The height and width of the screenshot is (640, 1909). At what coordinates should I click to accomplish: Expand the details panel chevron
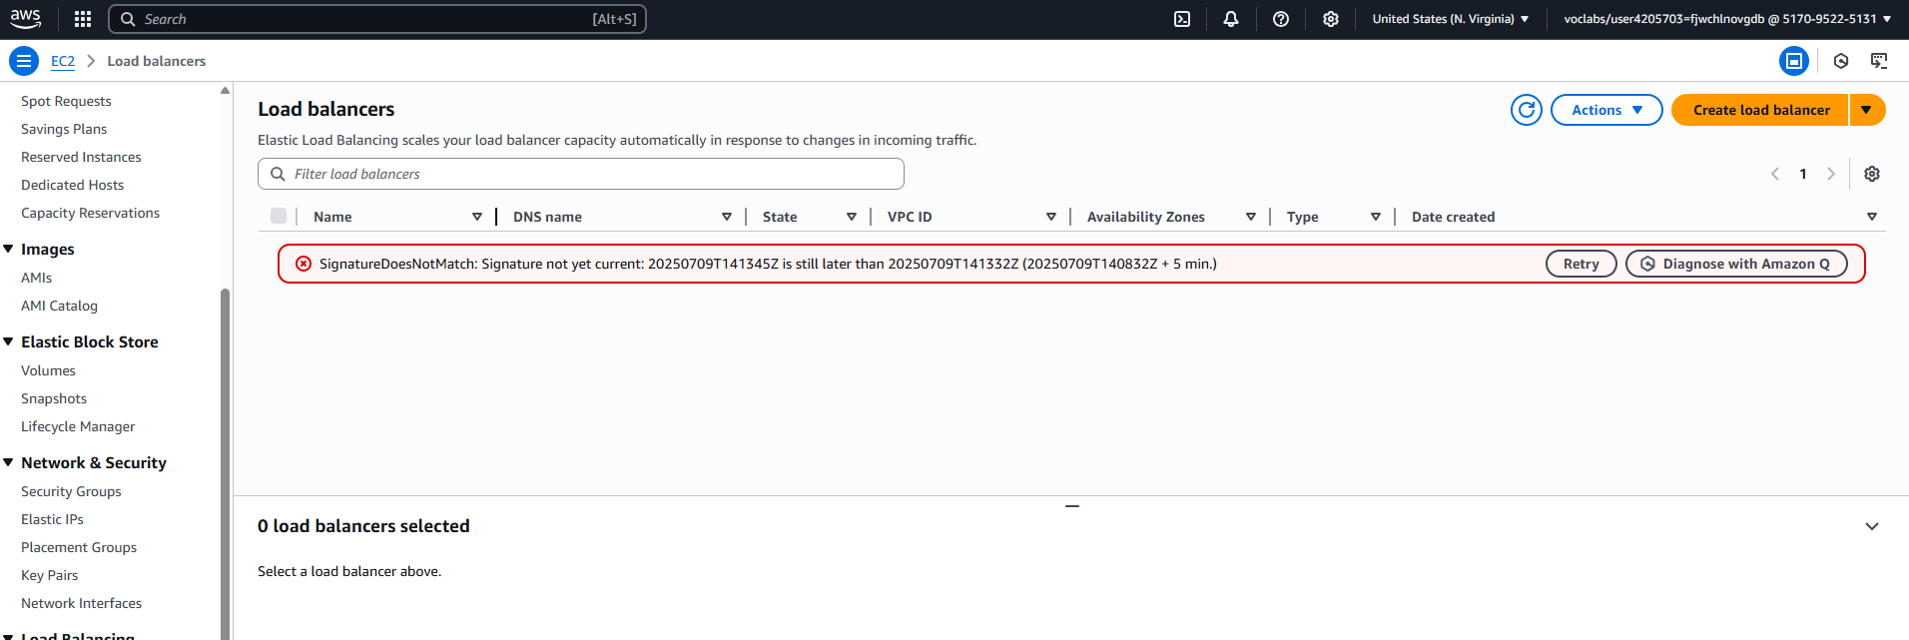click(1872, 526)
